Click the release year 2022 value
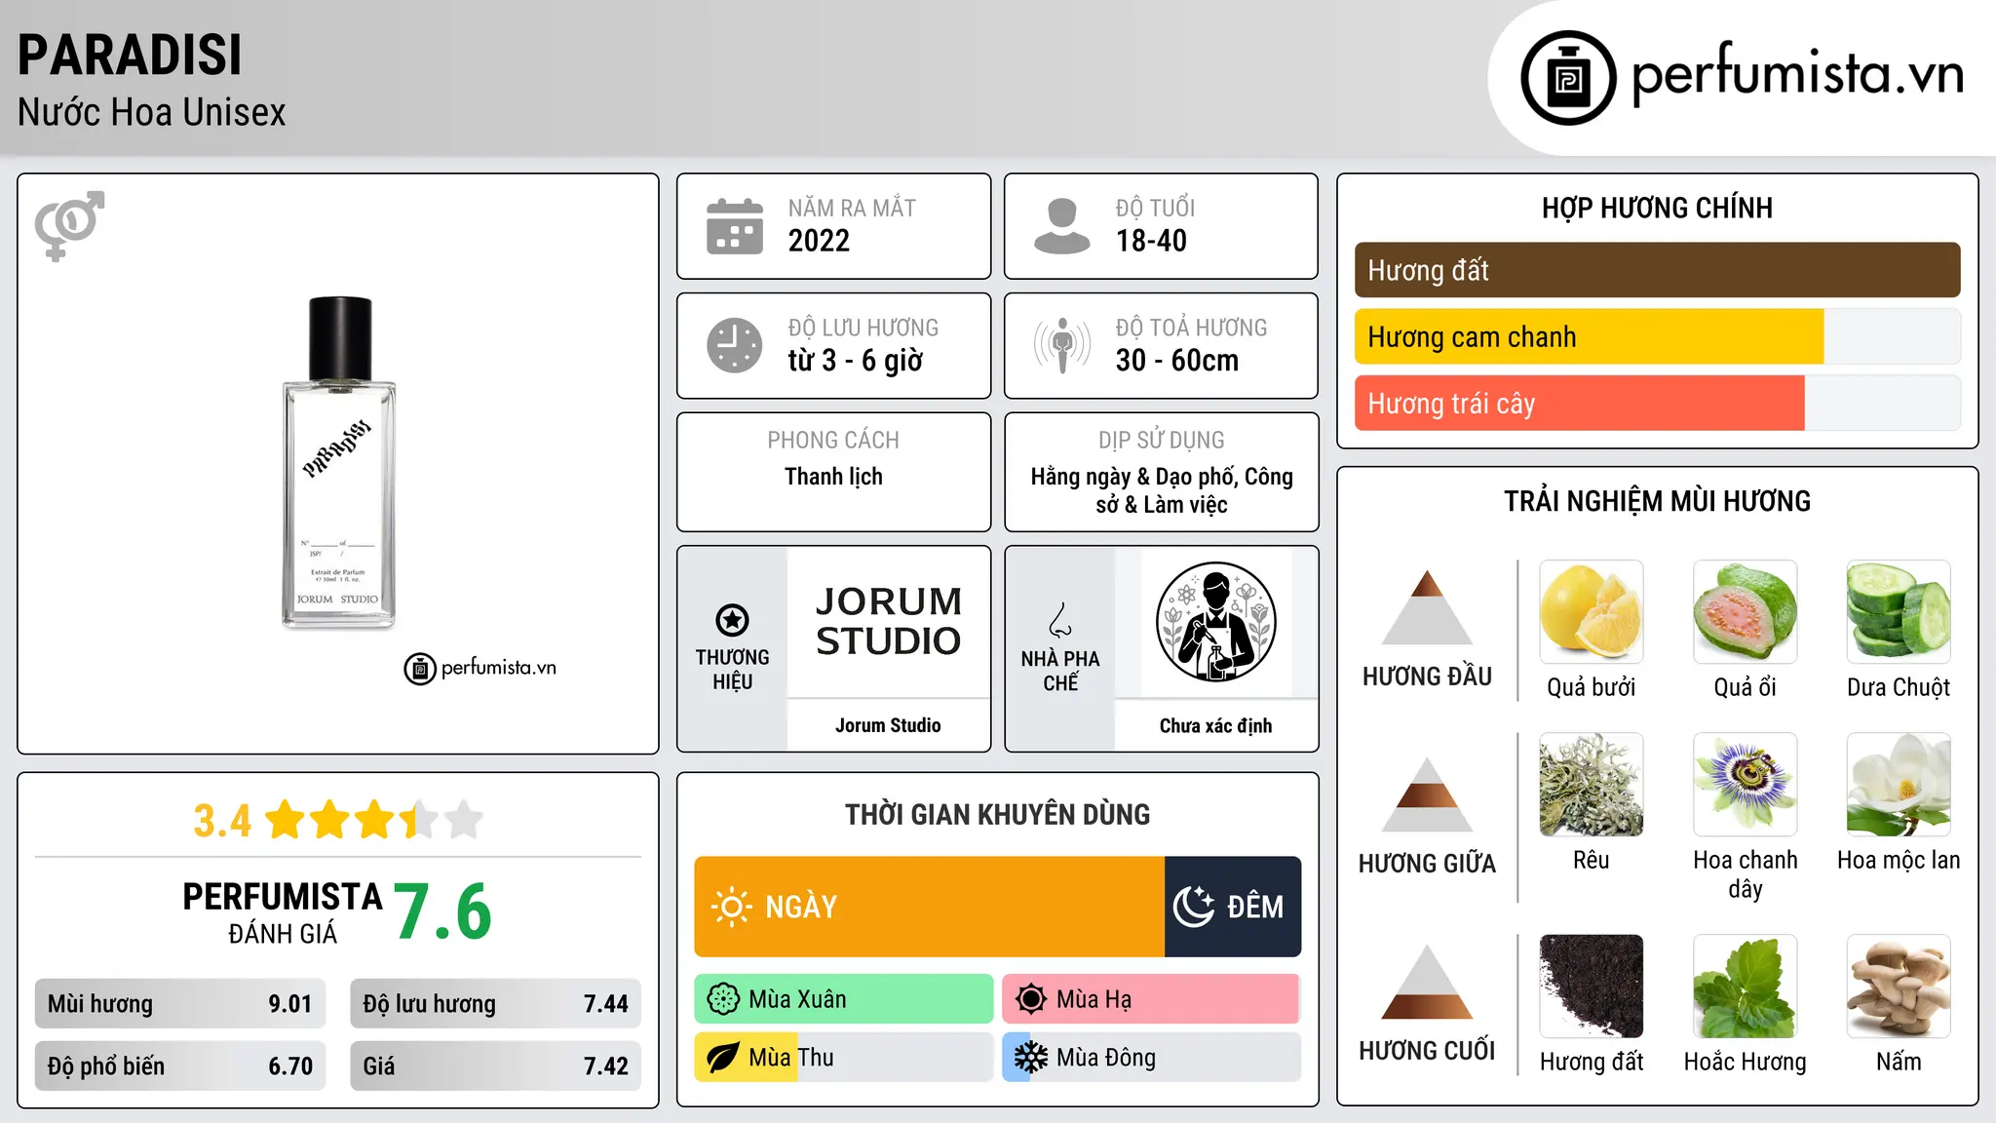The width and height of the screenshot is (1996, 1123). [x=819, y=241]
